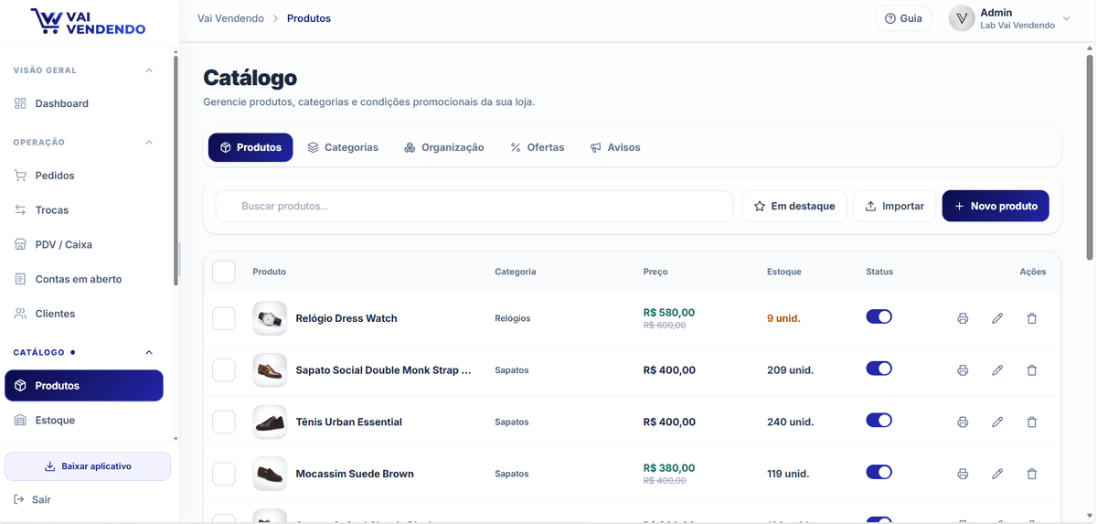Click the Categoria column header
This screenshot has width=1097, height=524.
516,272
